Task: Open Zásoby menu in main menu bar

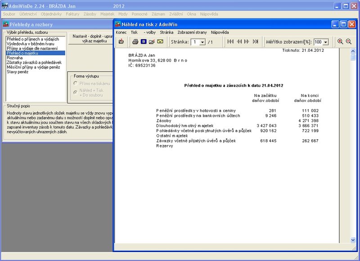Action: click(90, 14)
